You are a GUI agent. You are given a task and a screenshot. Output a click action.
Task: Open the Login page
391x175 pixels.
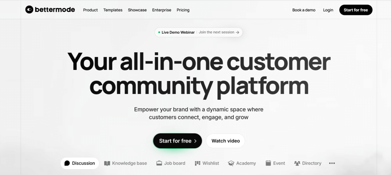click(328, 10)
